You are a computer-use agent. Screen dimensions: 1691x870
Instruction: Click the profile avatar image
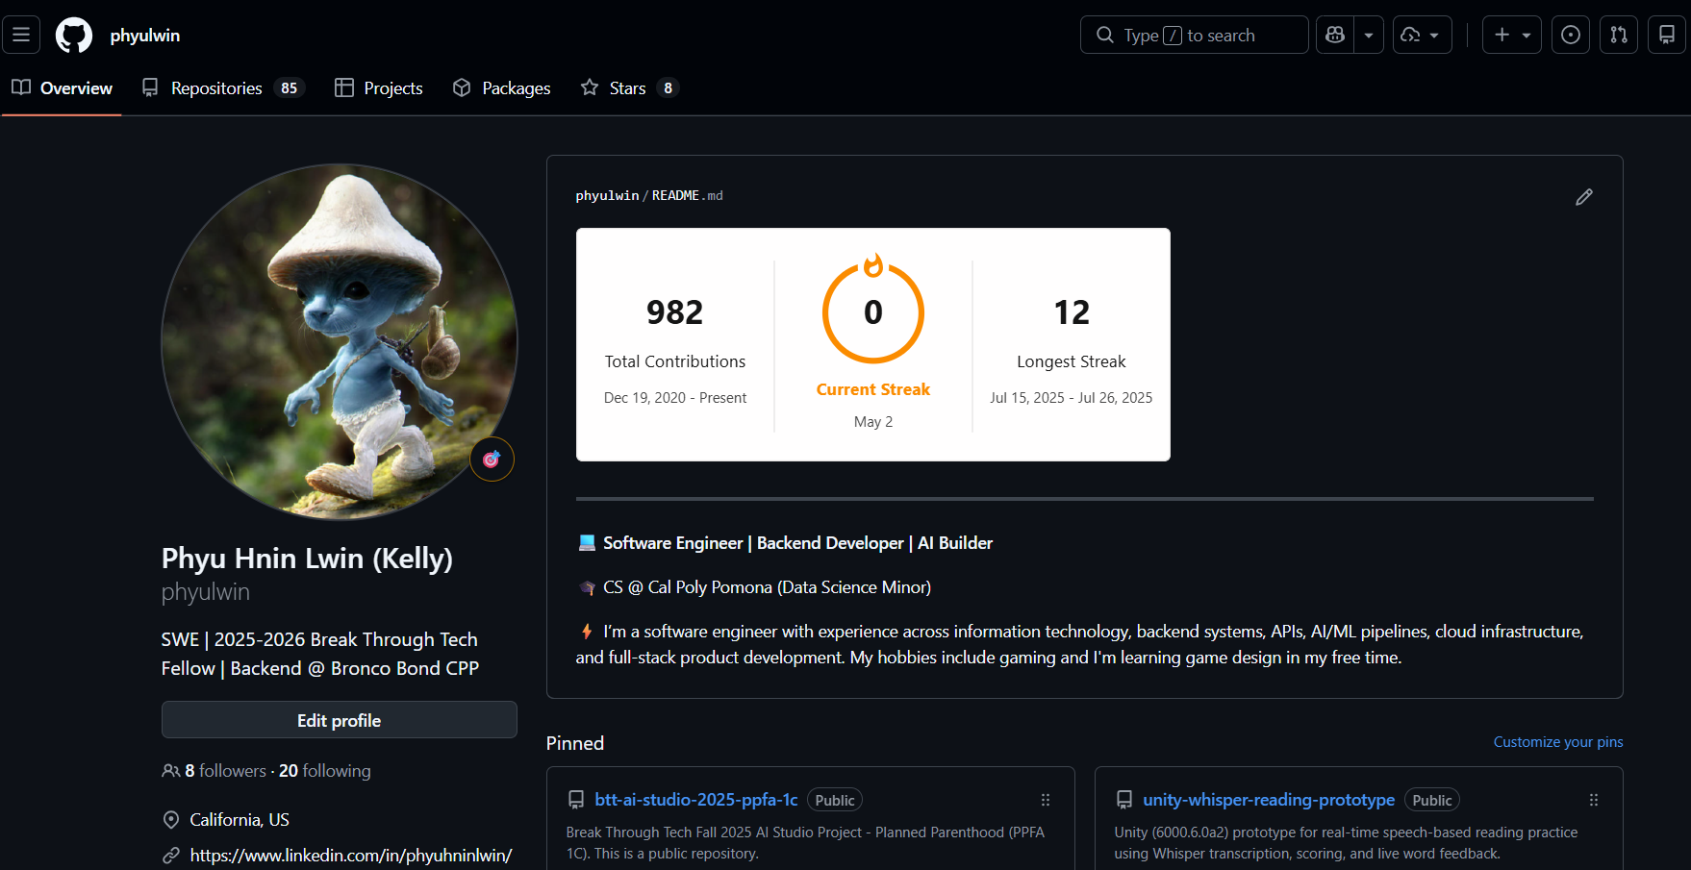pos(340,341)
